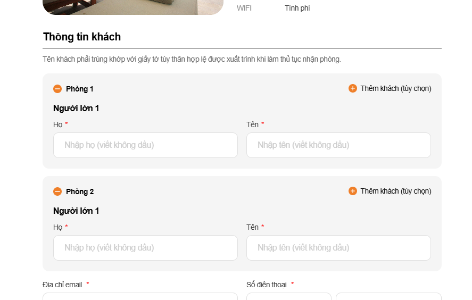Image resolution: width=472 pixels, height=300 pixels.
Task: Focus the Tên field in Phòng 2
Action: pos(338,248)
